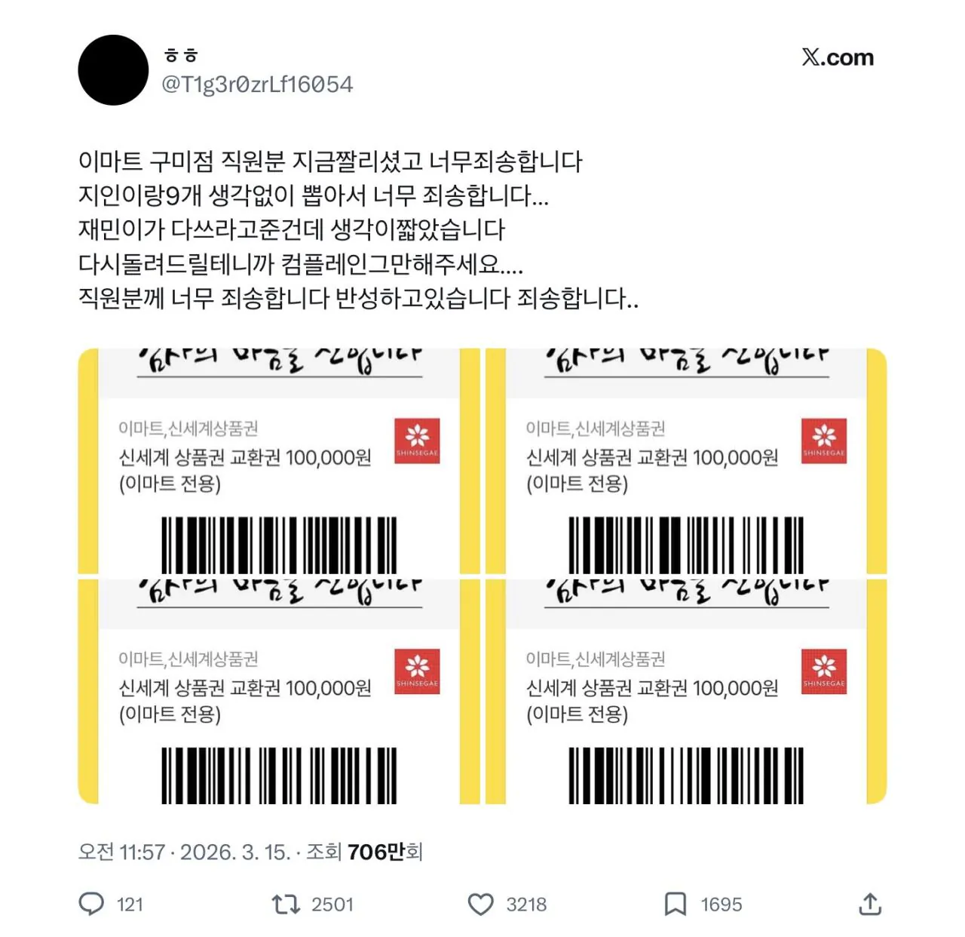Click the reply speech bubble icon
The height and width of the screenshot is (937, 965).
click(x=91, y=904)
